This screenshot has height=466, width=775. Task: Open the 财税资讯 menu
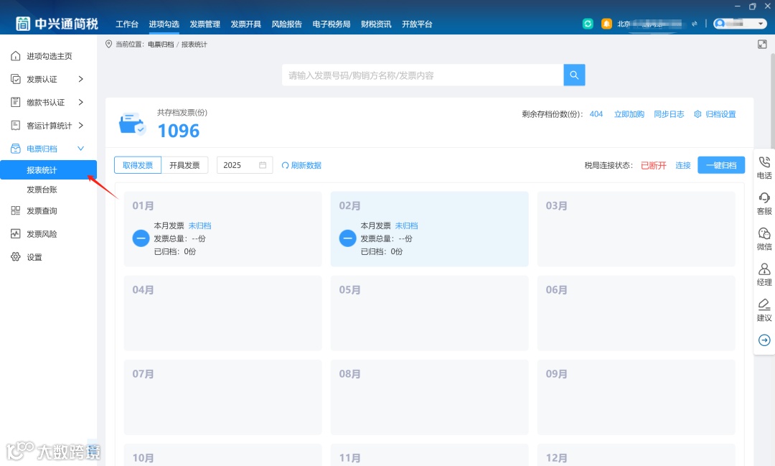click(376, 24)
